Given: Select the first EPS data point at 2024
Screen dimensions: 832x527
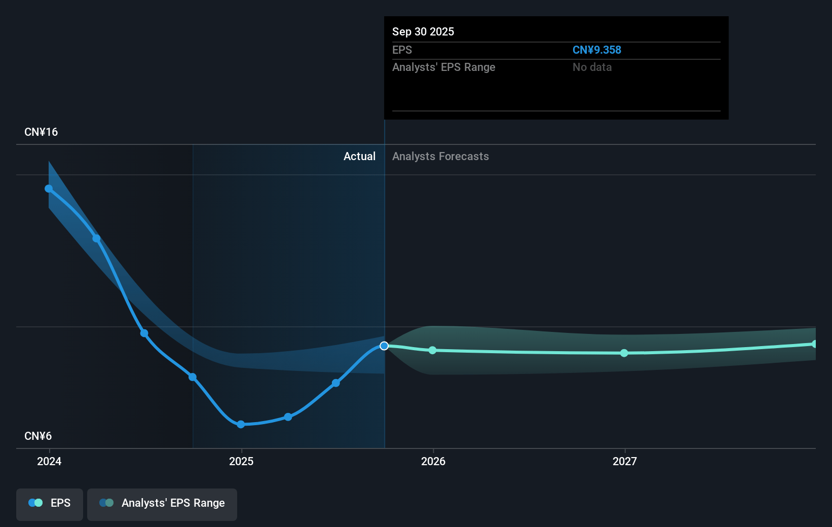Looking at the screenshot, I should click(x=49, y=189).
